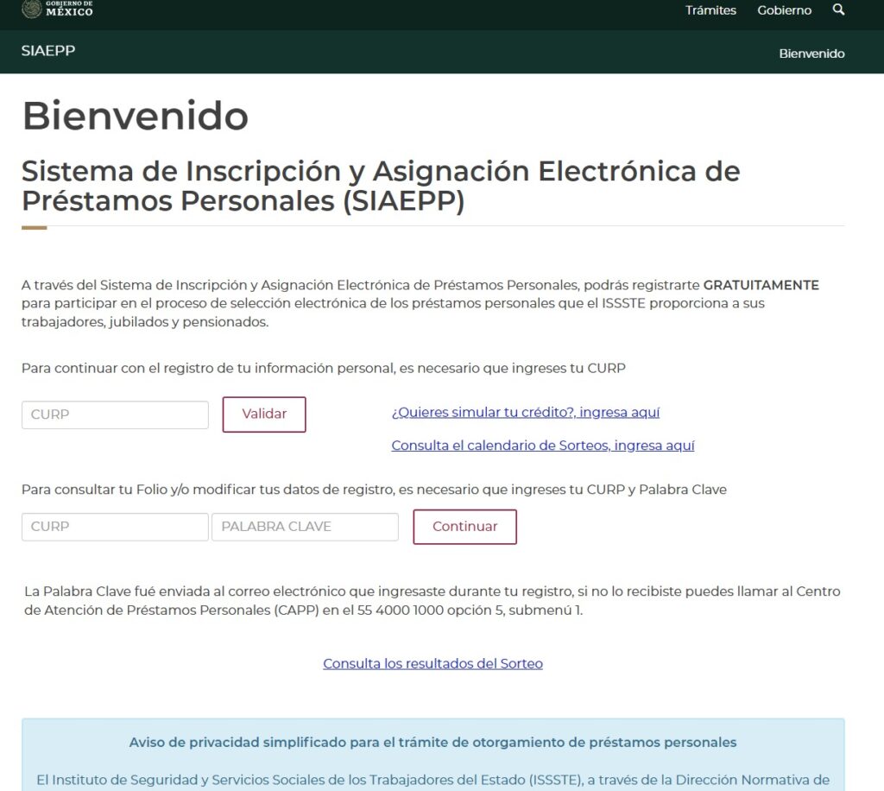Open the search magnifier icon
Screen dimensions: 884x791
(838, 9)
